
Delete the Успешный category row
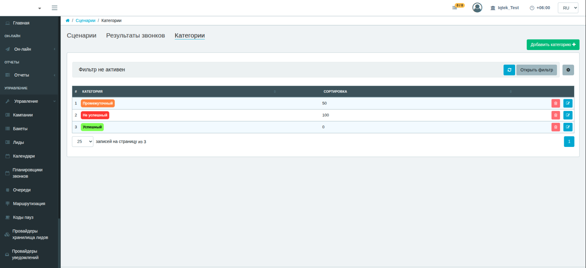556,127
